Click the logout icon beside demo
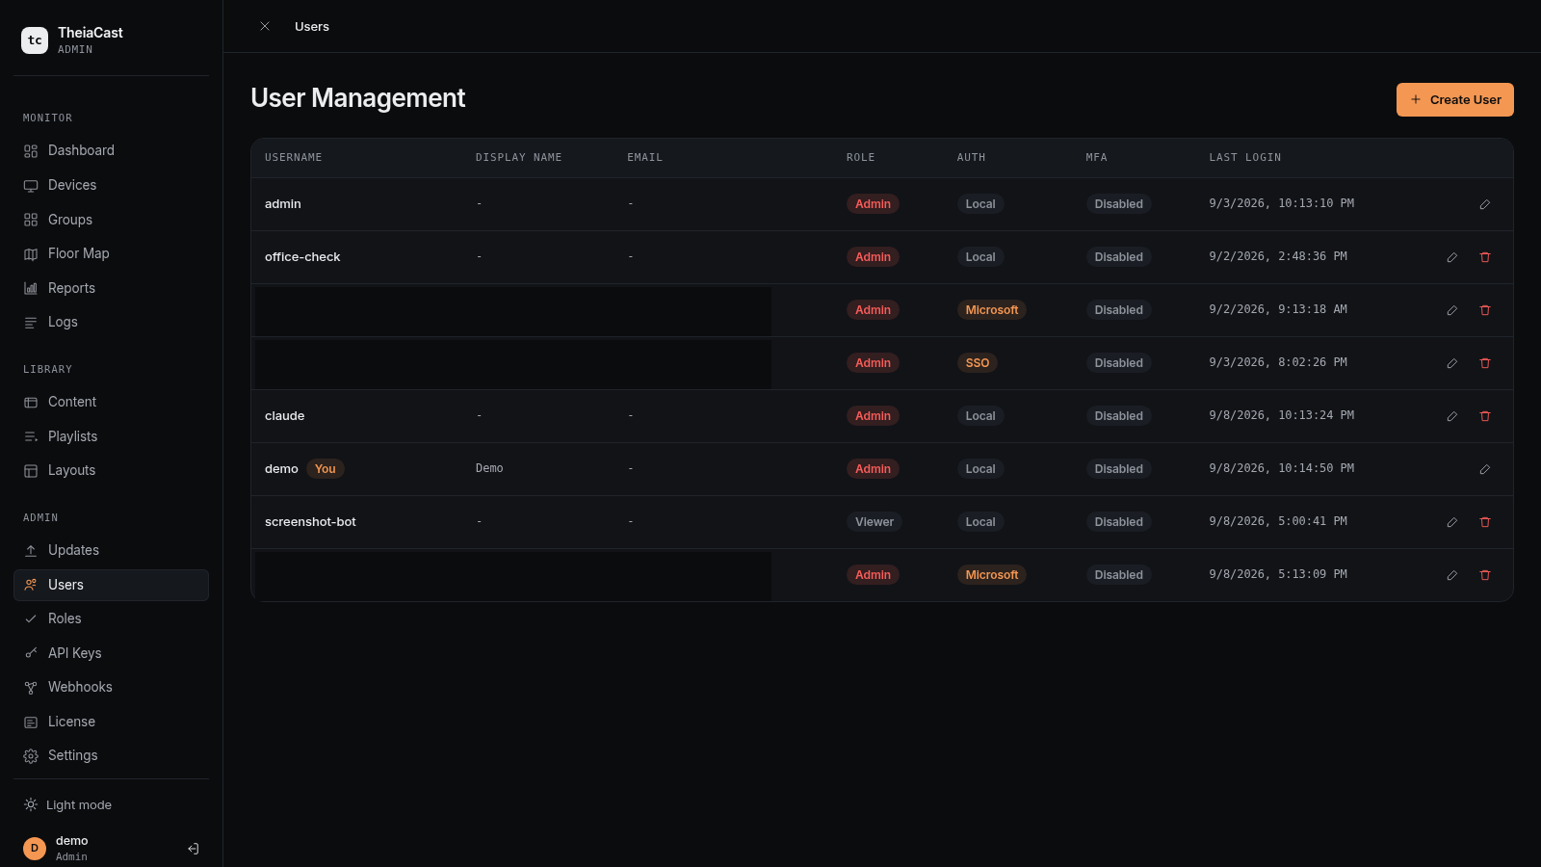The height and width of the screenshot is (867, 1541). point(193,849)
